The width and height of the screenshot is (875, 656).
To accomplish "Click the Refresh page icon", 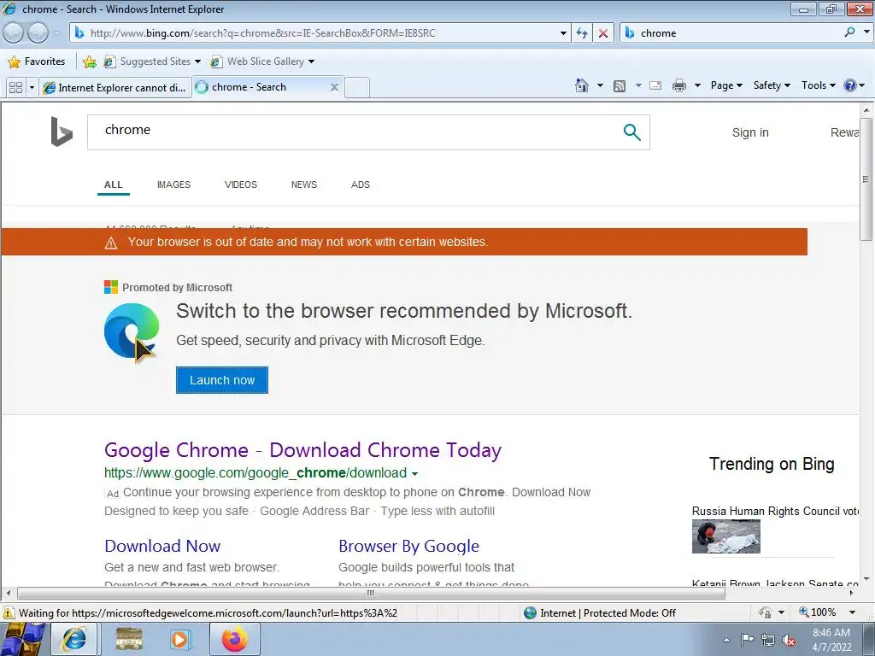I will [x=582, y=33].
